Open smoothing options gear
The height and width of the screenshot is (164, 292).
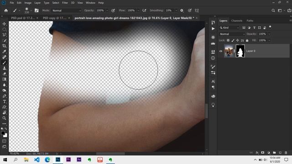point(182,10)
